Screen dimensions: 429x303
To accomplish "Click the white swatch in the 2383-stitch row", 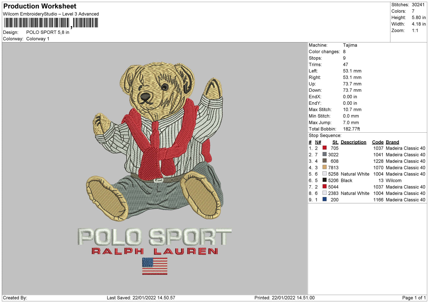I will tap(324, 193).
